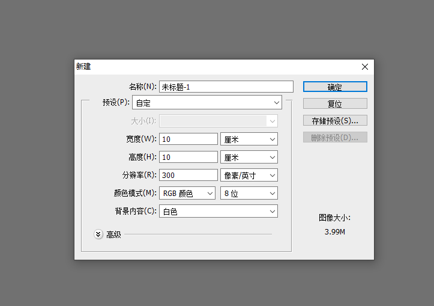Screen dimensions: 434x306
Task: Click the 存储预设 save preset button
Action: coord(334,120)
